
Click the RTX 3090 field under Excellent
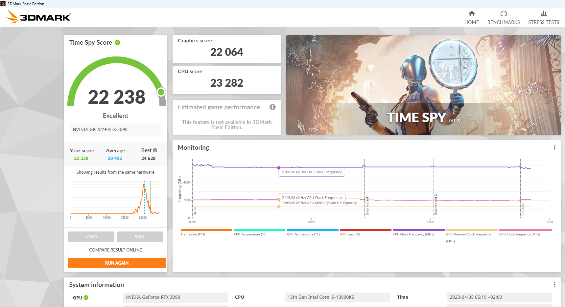(115, 129)
